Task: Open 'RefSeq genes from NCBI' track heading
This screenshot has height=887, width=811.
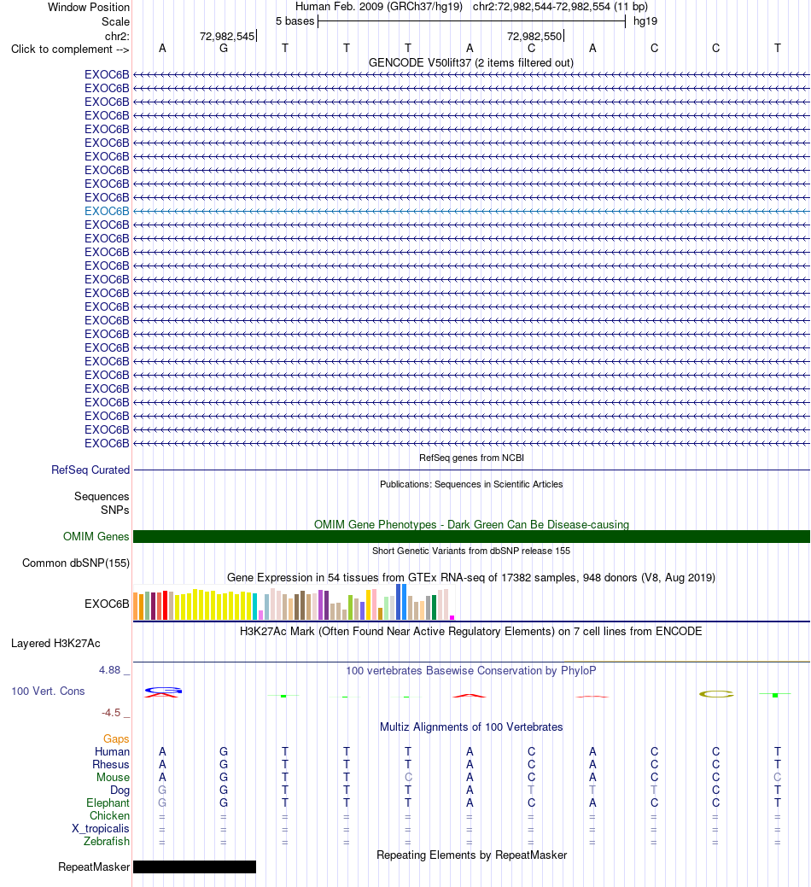Action: click(x=471, y=458)
